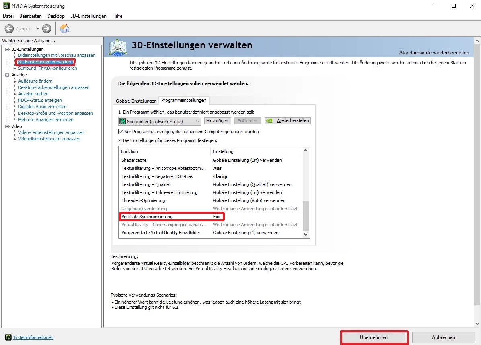Open the Systeminformationen link

[33, 337]
